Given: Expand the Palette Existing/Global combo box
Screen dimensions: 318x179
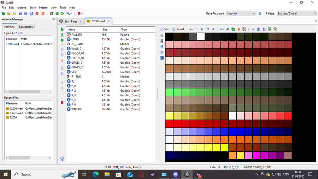Looking at the screenshot, I should [x=296, y=13].
